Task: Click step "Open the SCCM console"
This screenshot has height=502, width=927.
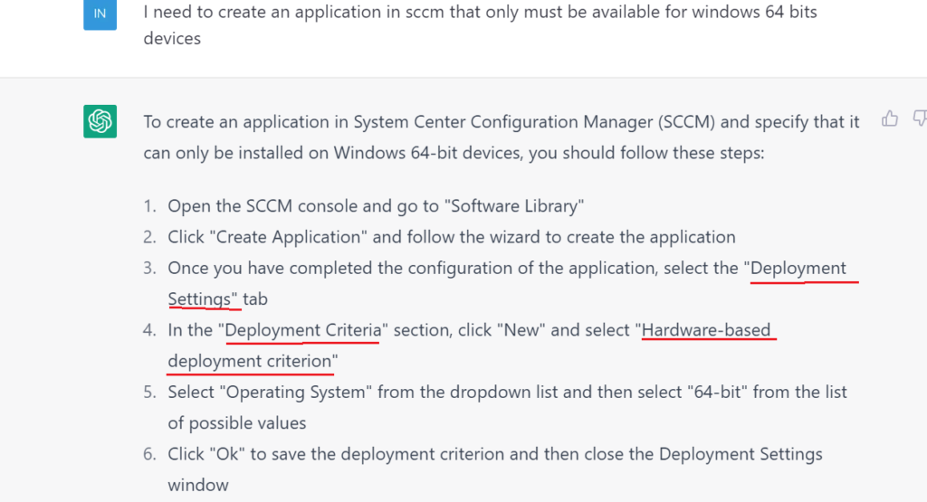Action: (x=376, y=206)
